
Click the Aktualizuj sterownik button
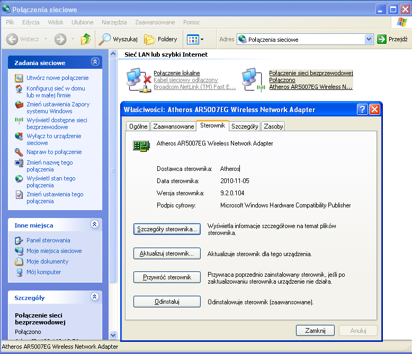[x=167, y=253]
